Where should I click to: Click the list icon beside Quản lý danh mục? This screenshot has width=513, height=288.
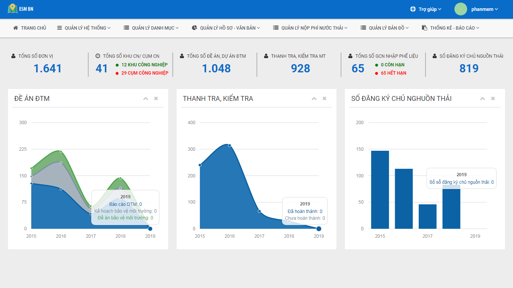(x=126, y=28)
